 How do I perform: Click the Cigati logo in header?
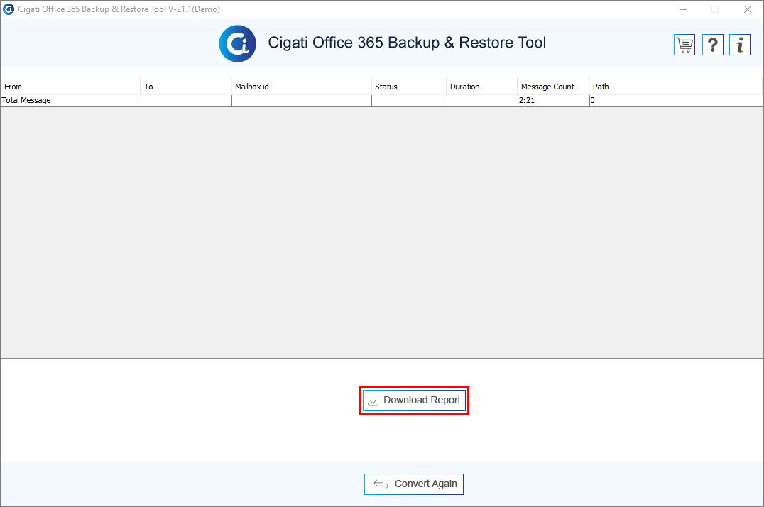coord(237,43)
